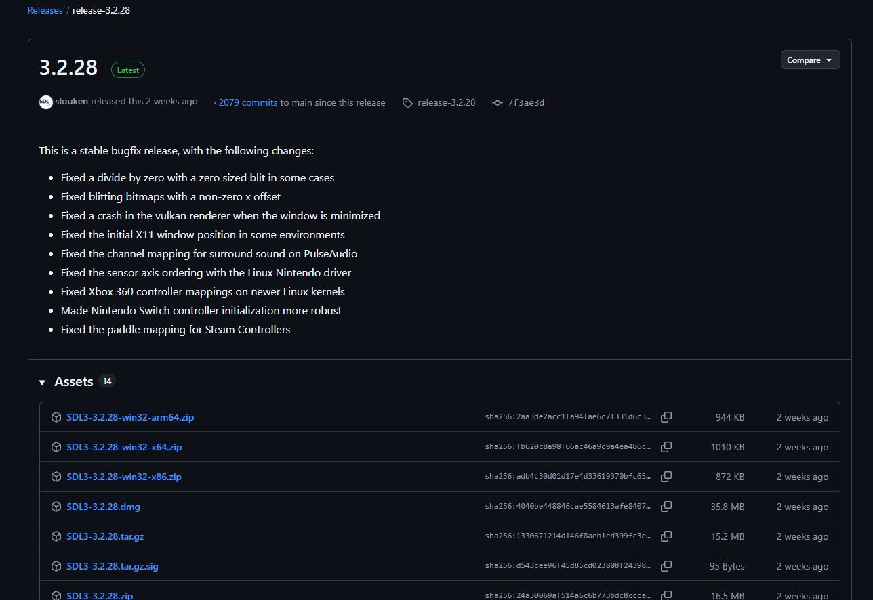Open slouken's avatar image
The height and width of the screenshot is (600, 873).
point(45,102)
